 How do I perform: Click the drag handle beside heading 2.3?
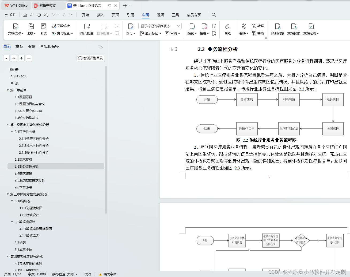176,49
